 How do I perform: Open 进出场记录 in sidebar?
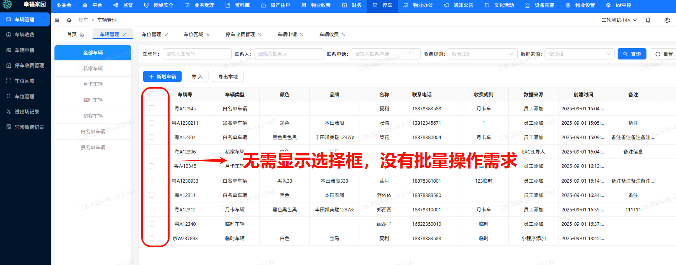point(26,112)
